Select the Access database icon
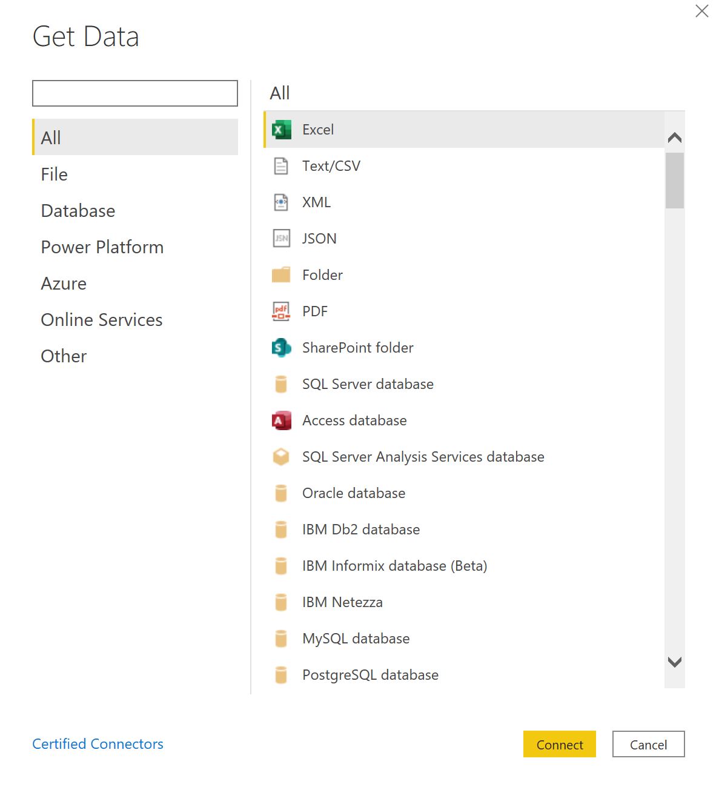The height and width of the screenshot is (787, 719). 280,420
